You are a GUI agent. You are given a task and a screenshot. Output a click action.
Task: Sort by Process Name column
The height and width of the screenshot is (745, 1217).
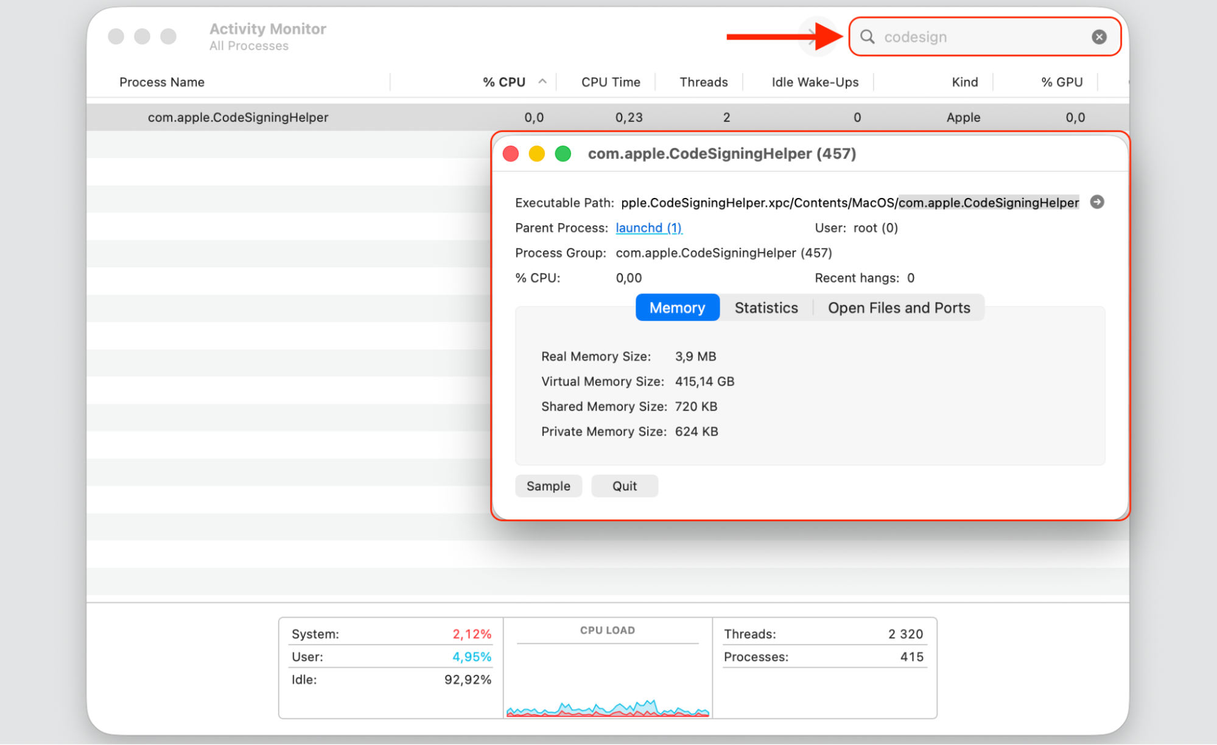[162, 82]
